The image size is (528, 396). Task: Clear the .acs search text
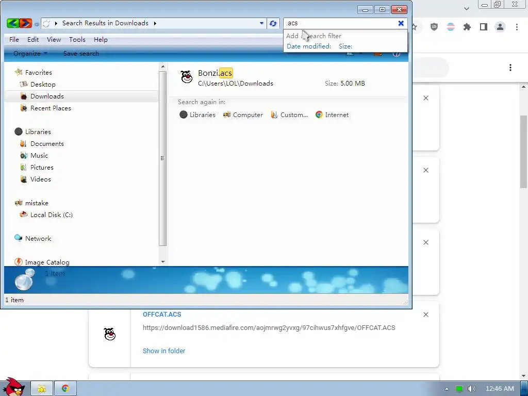[x=401, y=23]
